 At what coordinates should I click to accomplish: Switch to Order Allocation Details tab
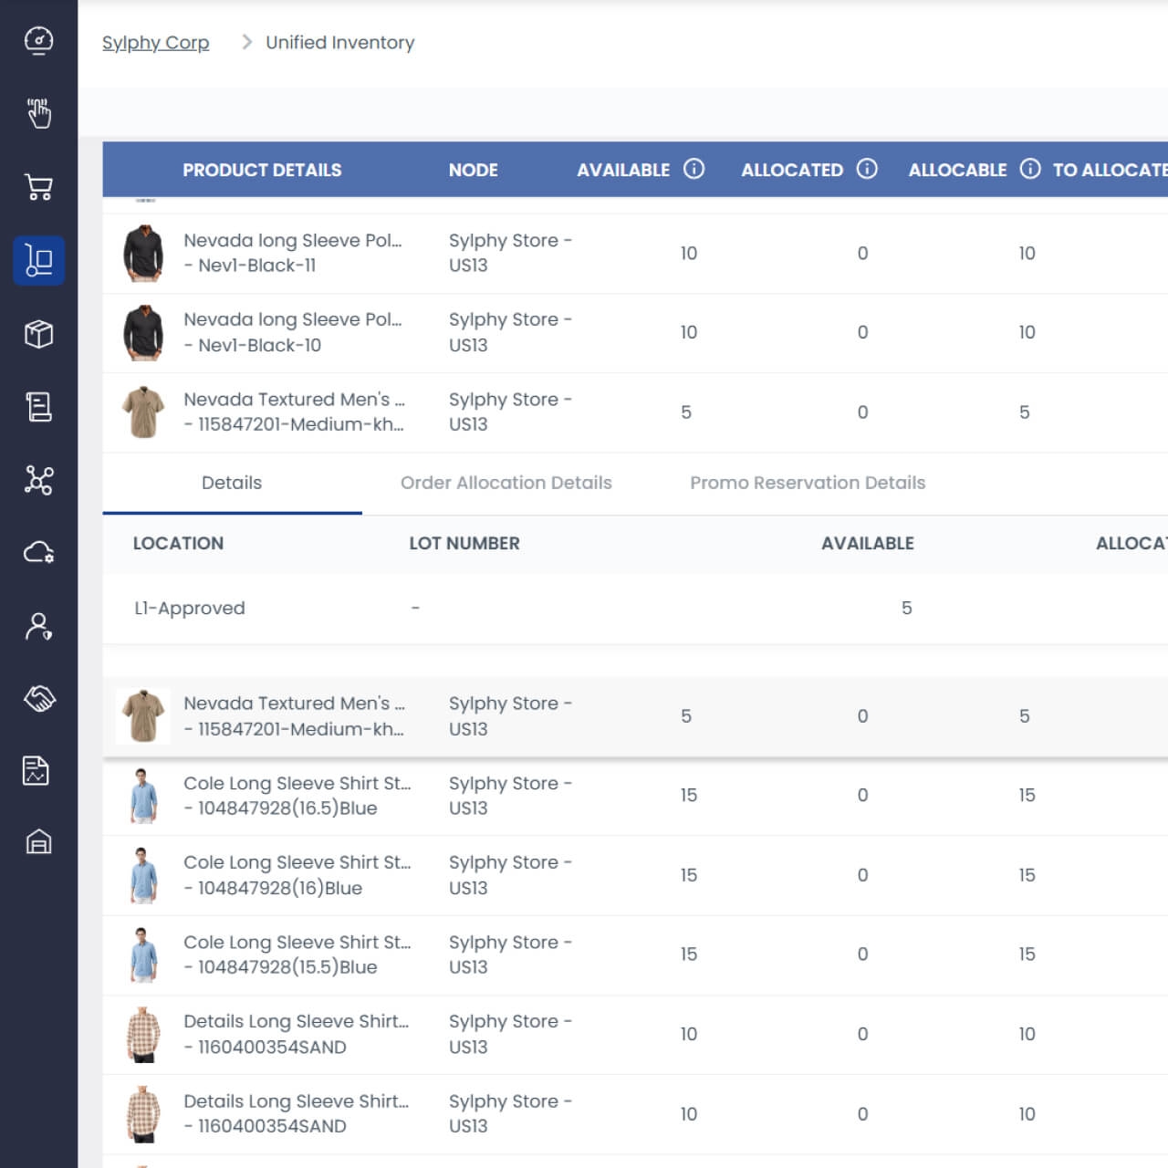pyautogui.click(x=506, y=483)
